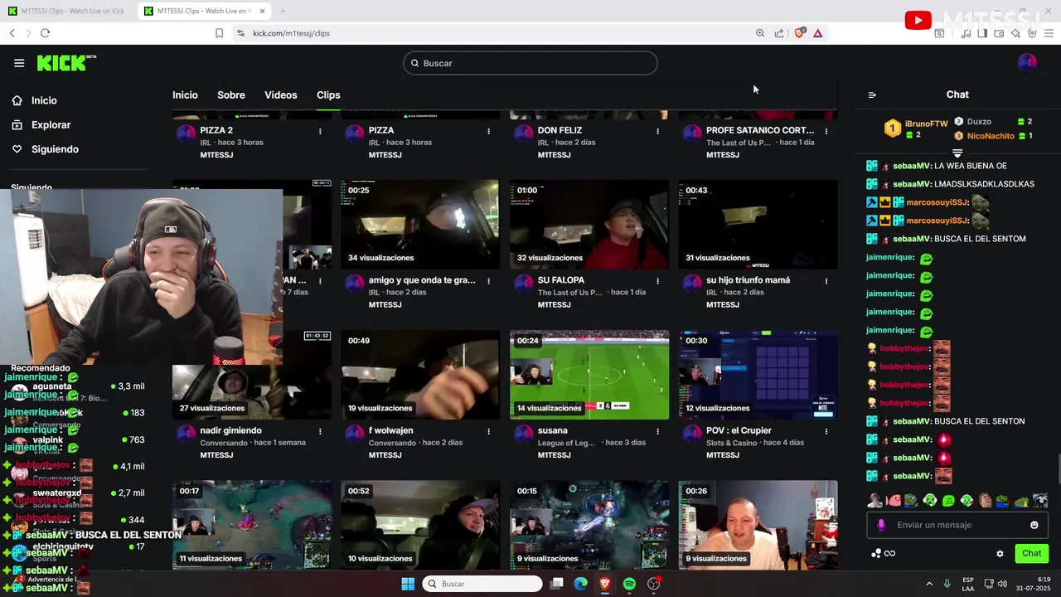1061x597 pixels.
Task: Open options menu for PROFE SATANICO clip
Action: (x=826, y=131)
